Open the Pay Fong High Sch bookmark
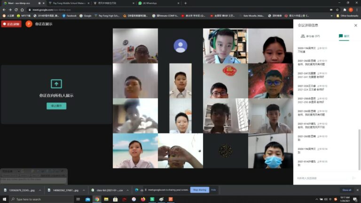 [107, 16]
